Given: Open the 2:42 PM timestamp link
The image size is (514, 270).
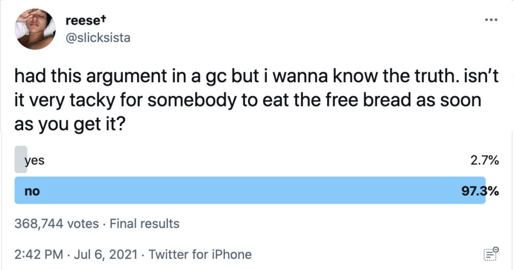Looking at the screenshot, I should point(40,254).
